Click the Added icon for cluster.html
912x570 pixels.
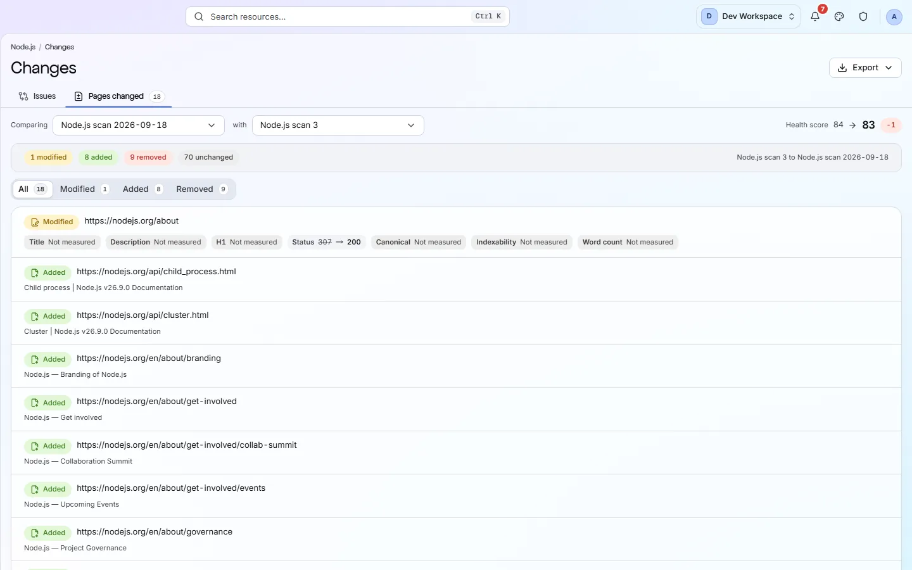click(x=35, y=317)
